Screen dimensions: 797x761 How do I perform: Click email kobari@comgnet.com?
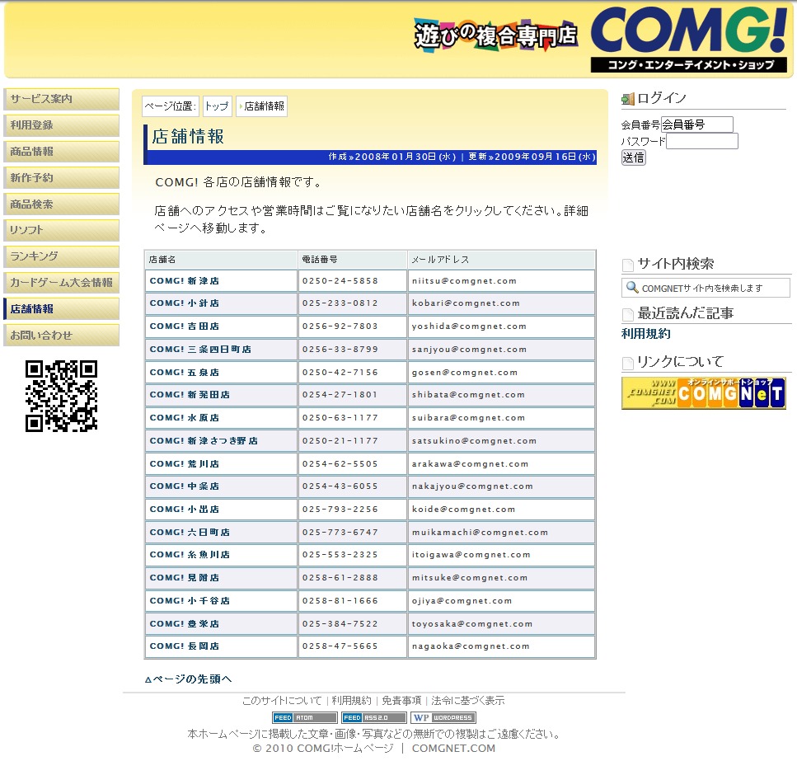[x=466, y=303]
